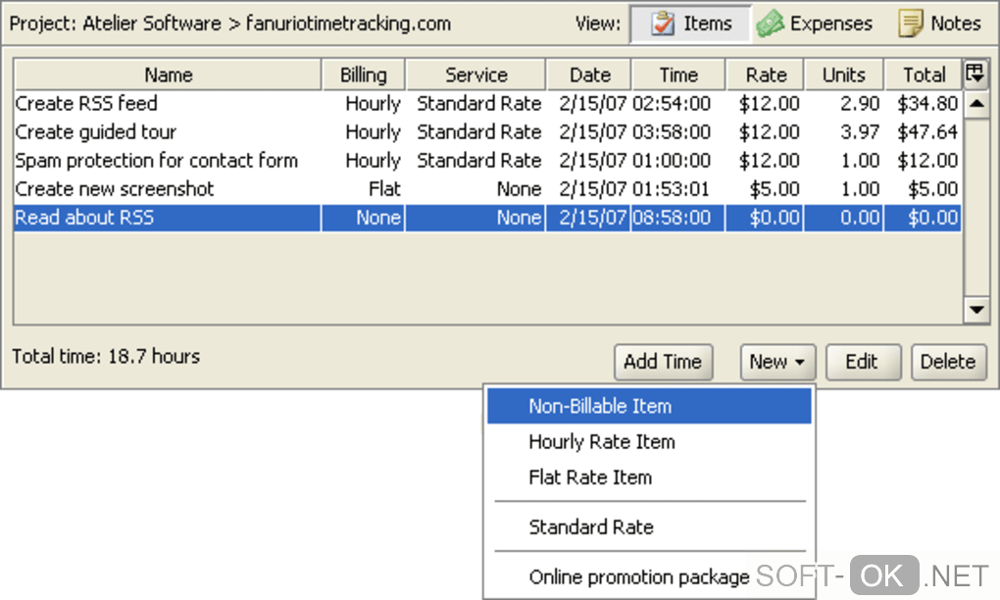Expand the New dropdown button
Image resolution: width=1000 pixels, height=600 pixels.
point(777,362)
